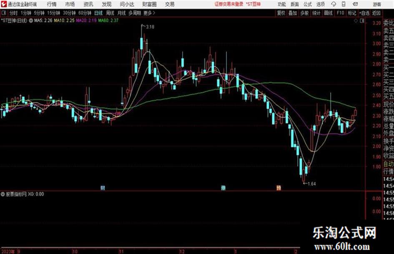Click the XG: 0.00 indicator value
394x254 pixels.
pyautogui.click(x=36, y=194)
